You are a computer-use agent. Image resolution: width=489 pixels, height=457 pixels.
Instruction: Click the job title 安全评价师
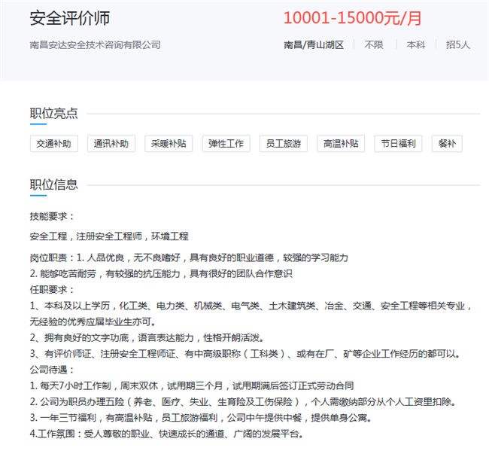click(69, 19)
